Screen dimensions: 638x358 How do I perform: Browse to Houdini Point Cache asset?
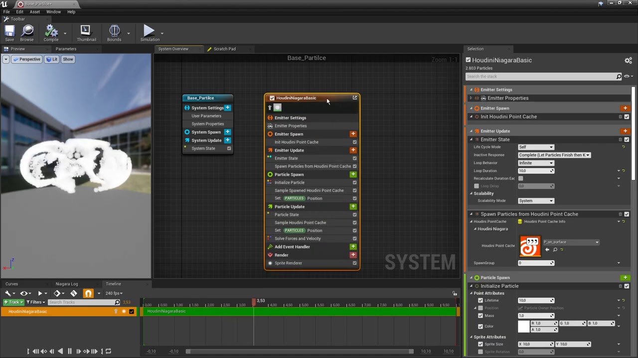pos(555,250)
